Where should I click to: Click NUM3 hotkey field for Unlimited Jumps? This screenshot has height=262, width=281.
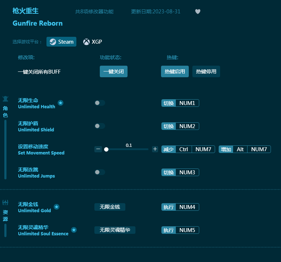click(187, 173)
